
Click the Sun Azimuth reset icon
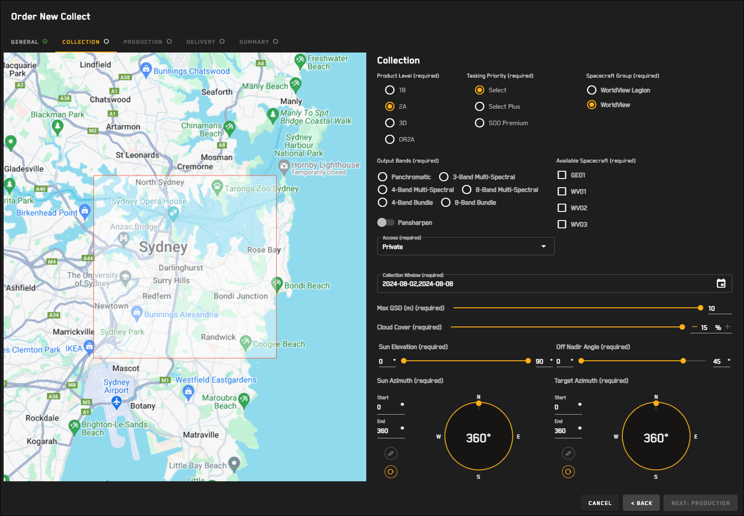point(391,472)
